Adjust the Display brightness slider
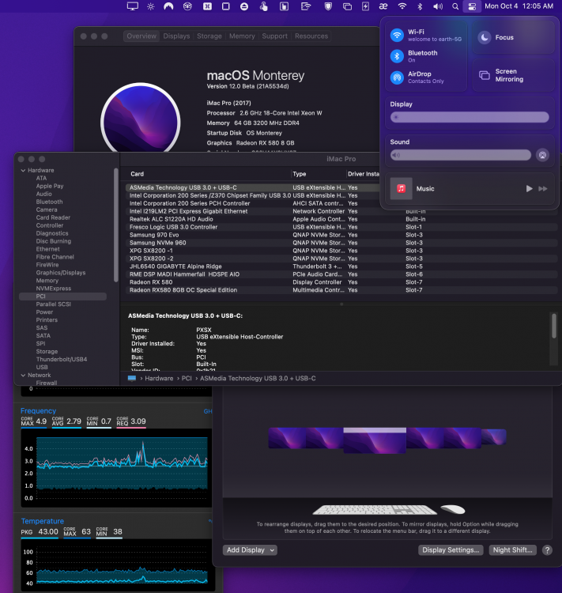This screenshot has height=593, width=562. [470, 117]
